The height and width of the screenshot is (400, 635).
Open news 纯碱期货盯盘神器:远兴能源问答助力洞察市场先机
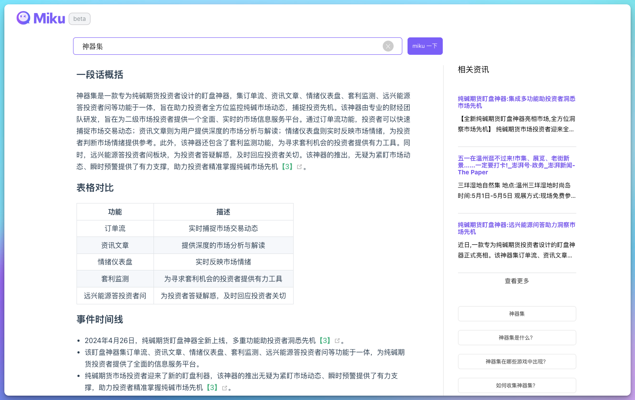click(517, 228)
